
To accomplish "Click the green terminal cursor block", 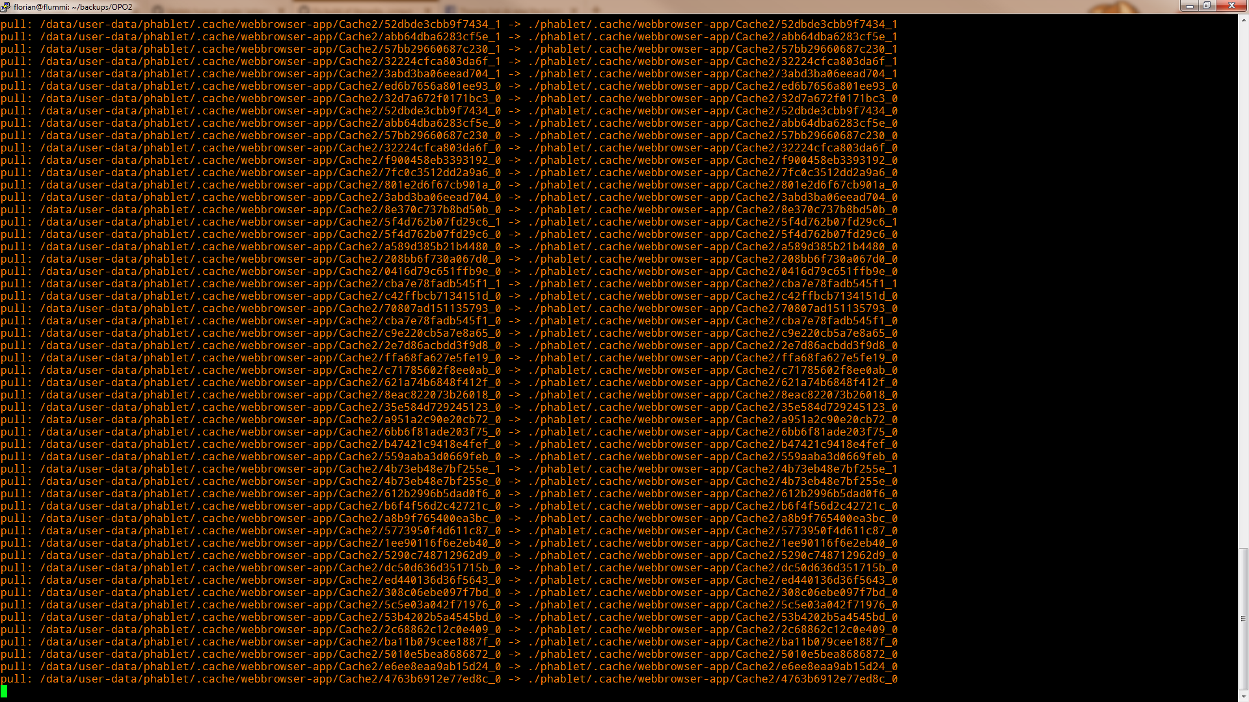I will [x=4, y=691].
